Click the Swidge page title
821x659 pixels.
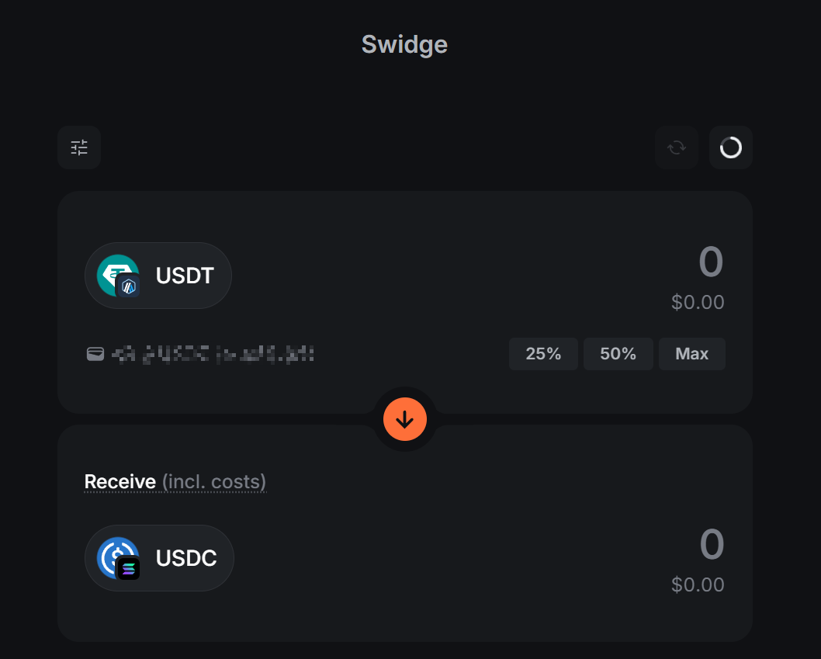click(404, 44)
